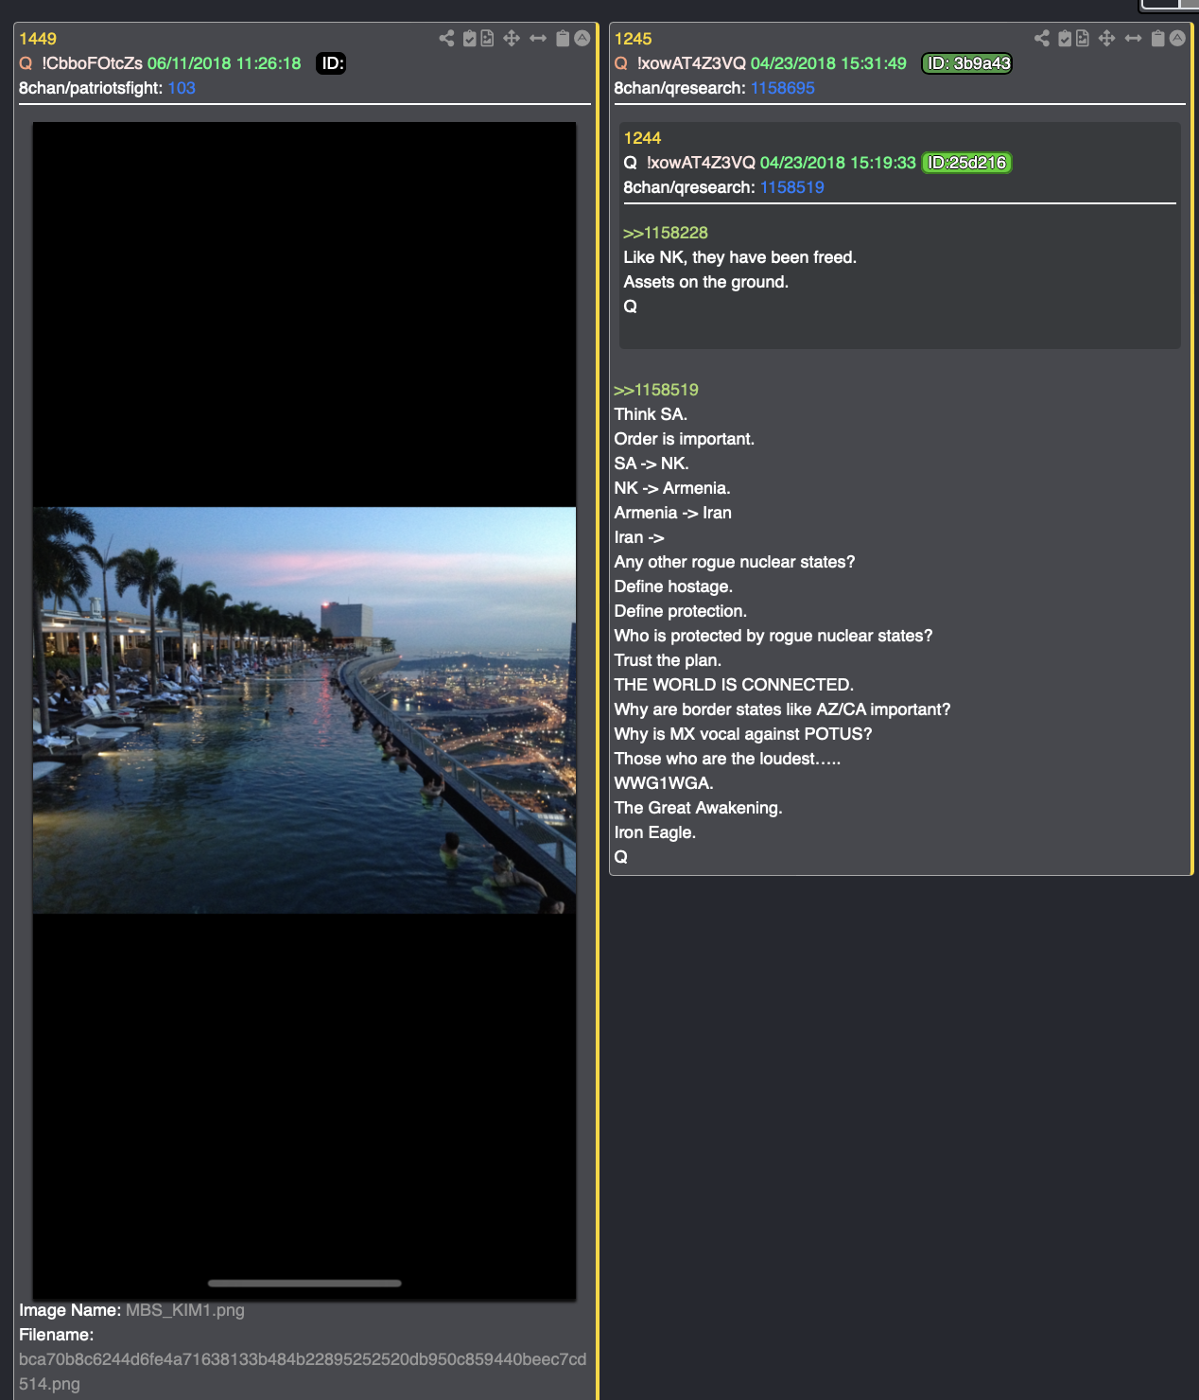Click 'Assets on the ground.' line

[706, 282]
